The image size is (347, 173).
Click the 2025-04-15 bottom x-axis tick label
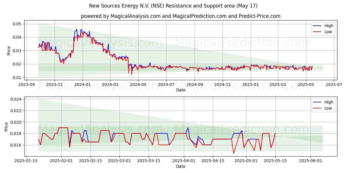pos(213,161)
